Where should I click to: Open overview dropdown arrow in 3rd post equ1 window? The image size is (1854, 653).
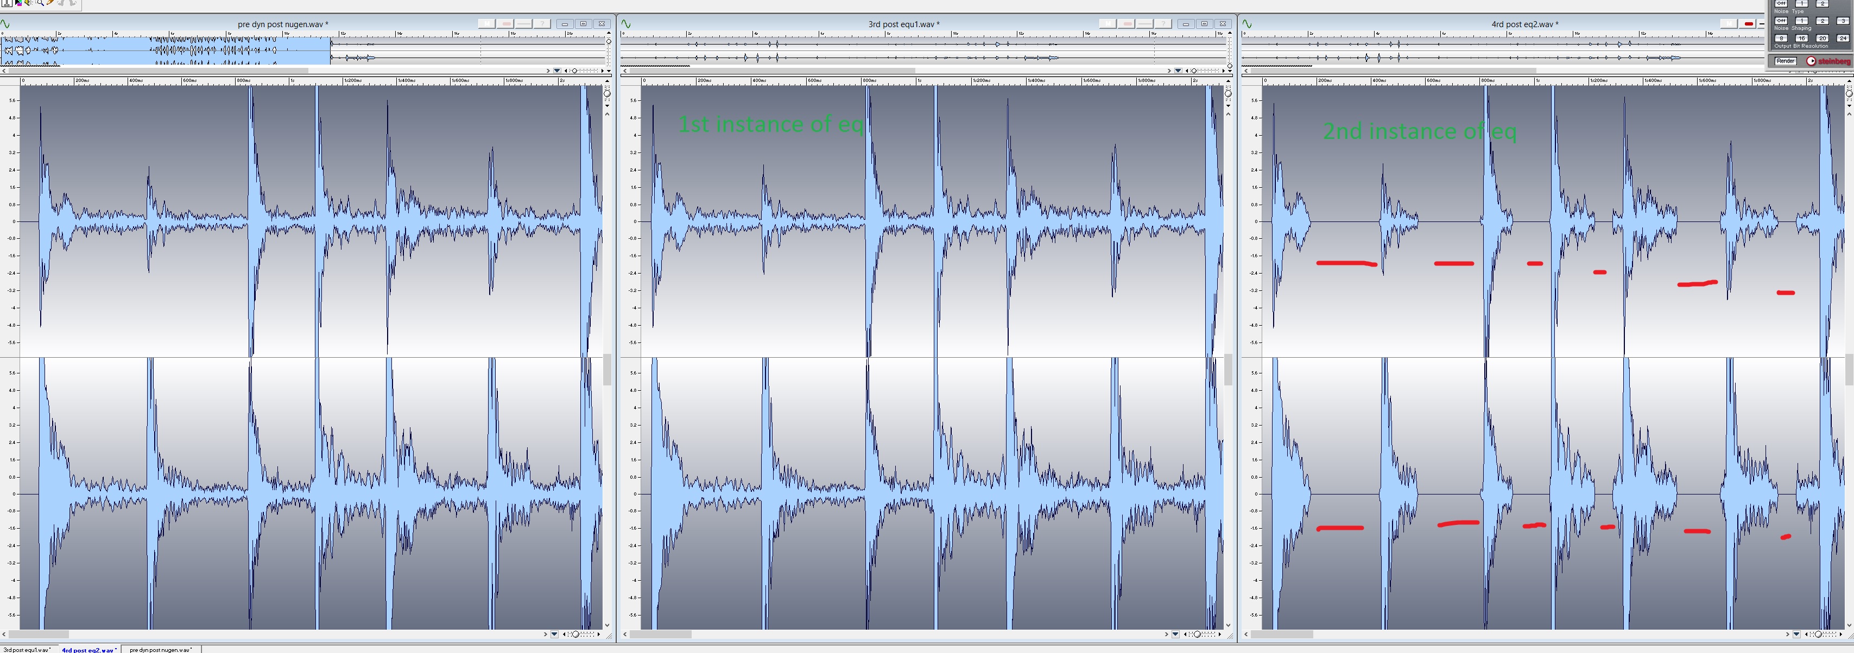click(1178, 71)
